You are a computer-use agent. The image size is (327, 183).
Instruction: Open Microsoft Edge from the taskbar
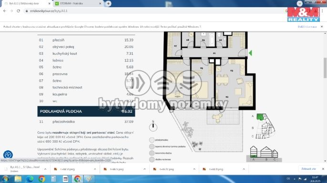(x=30, y=179)
